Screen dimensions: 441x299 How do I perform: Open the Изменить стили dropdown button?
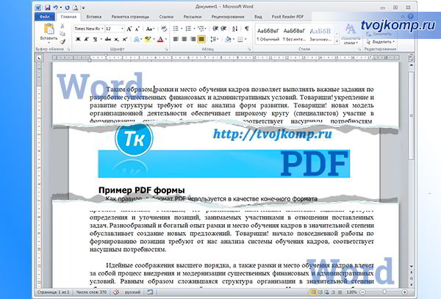pyautogui.click(x=351, y=35)
